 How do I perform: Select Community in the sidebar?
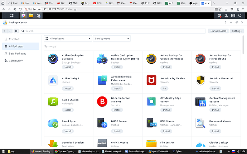click(20, 61)
